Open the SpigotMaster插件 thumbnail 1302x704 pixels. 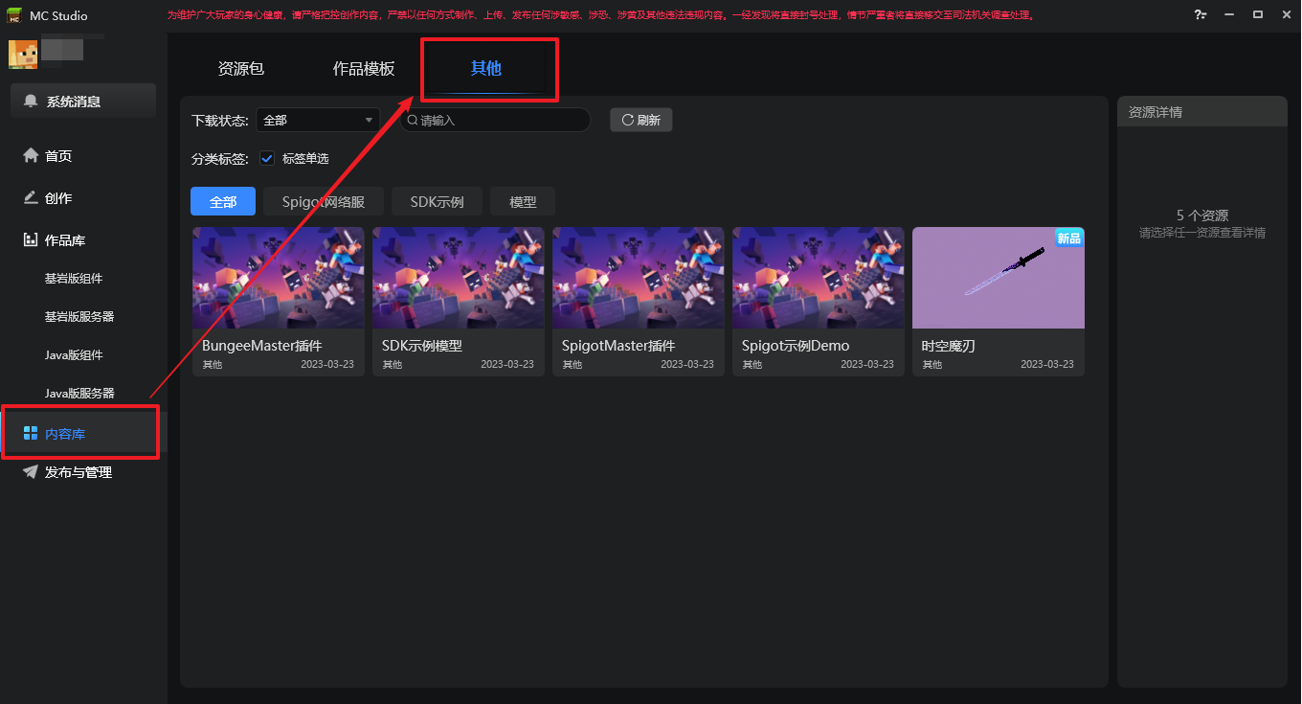tap(639, 278)
